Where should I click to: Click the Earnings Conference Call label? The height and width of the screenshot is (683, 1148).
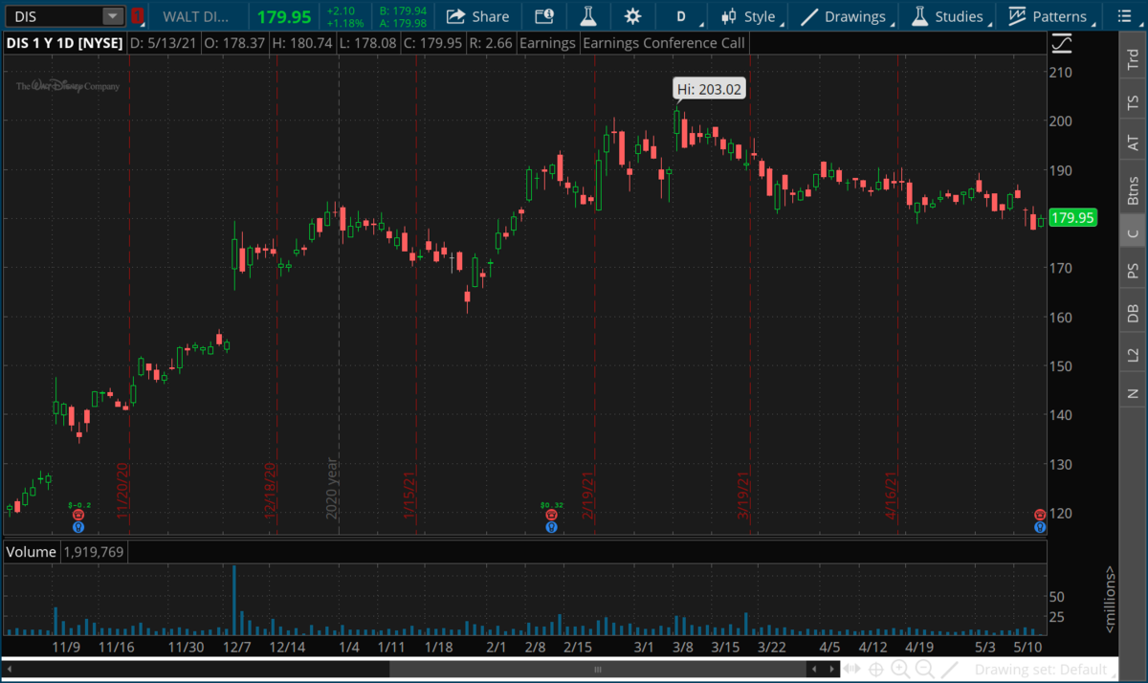tap(664, 43)
